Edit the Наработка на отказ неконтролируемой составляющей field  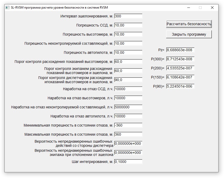[x=128, y=107]
